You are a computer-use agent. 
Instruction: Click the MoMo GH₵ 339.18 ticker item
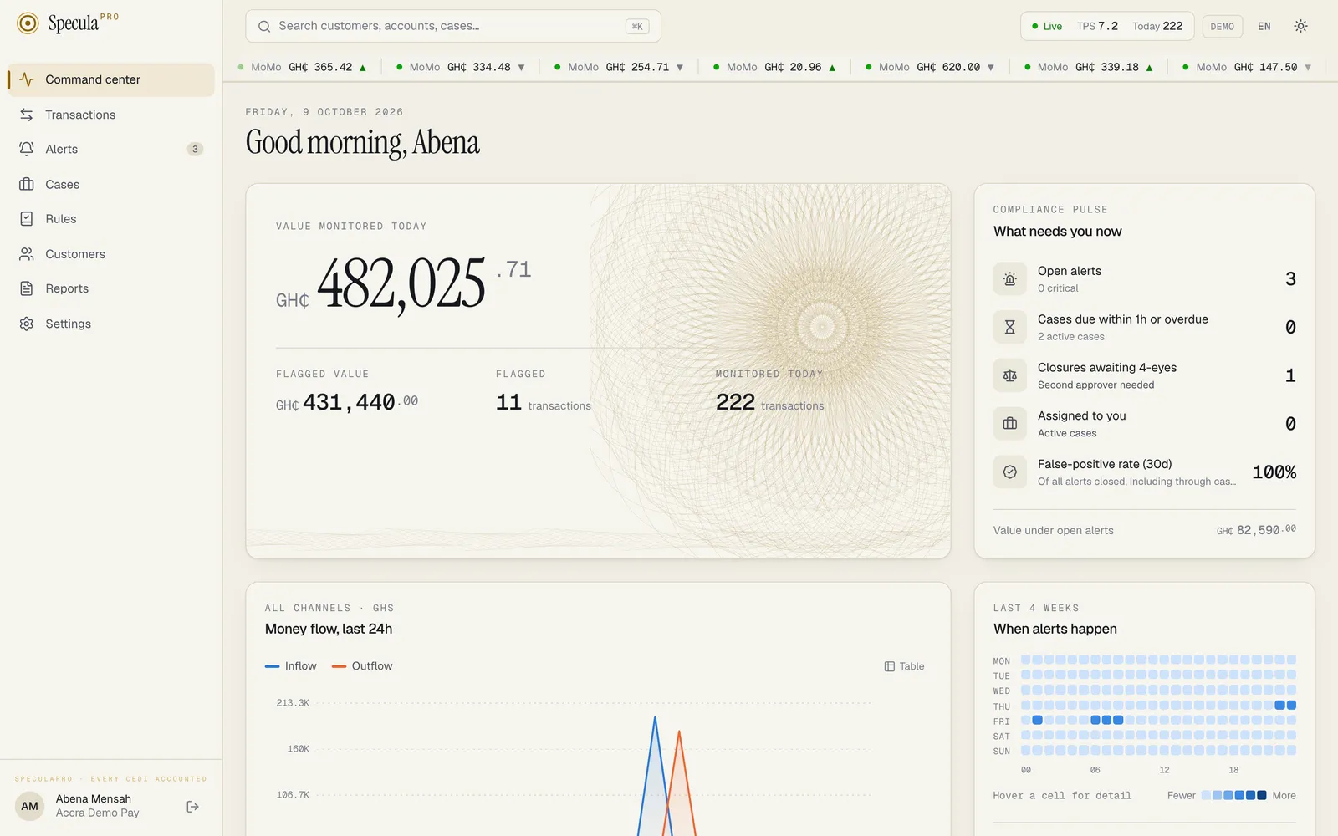(x=1090, y=67)
